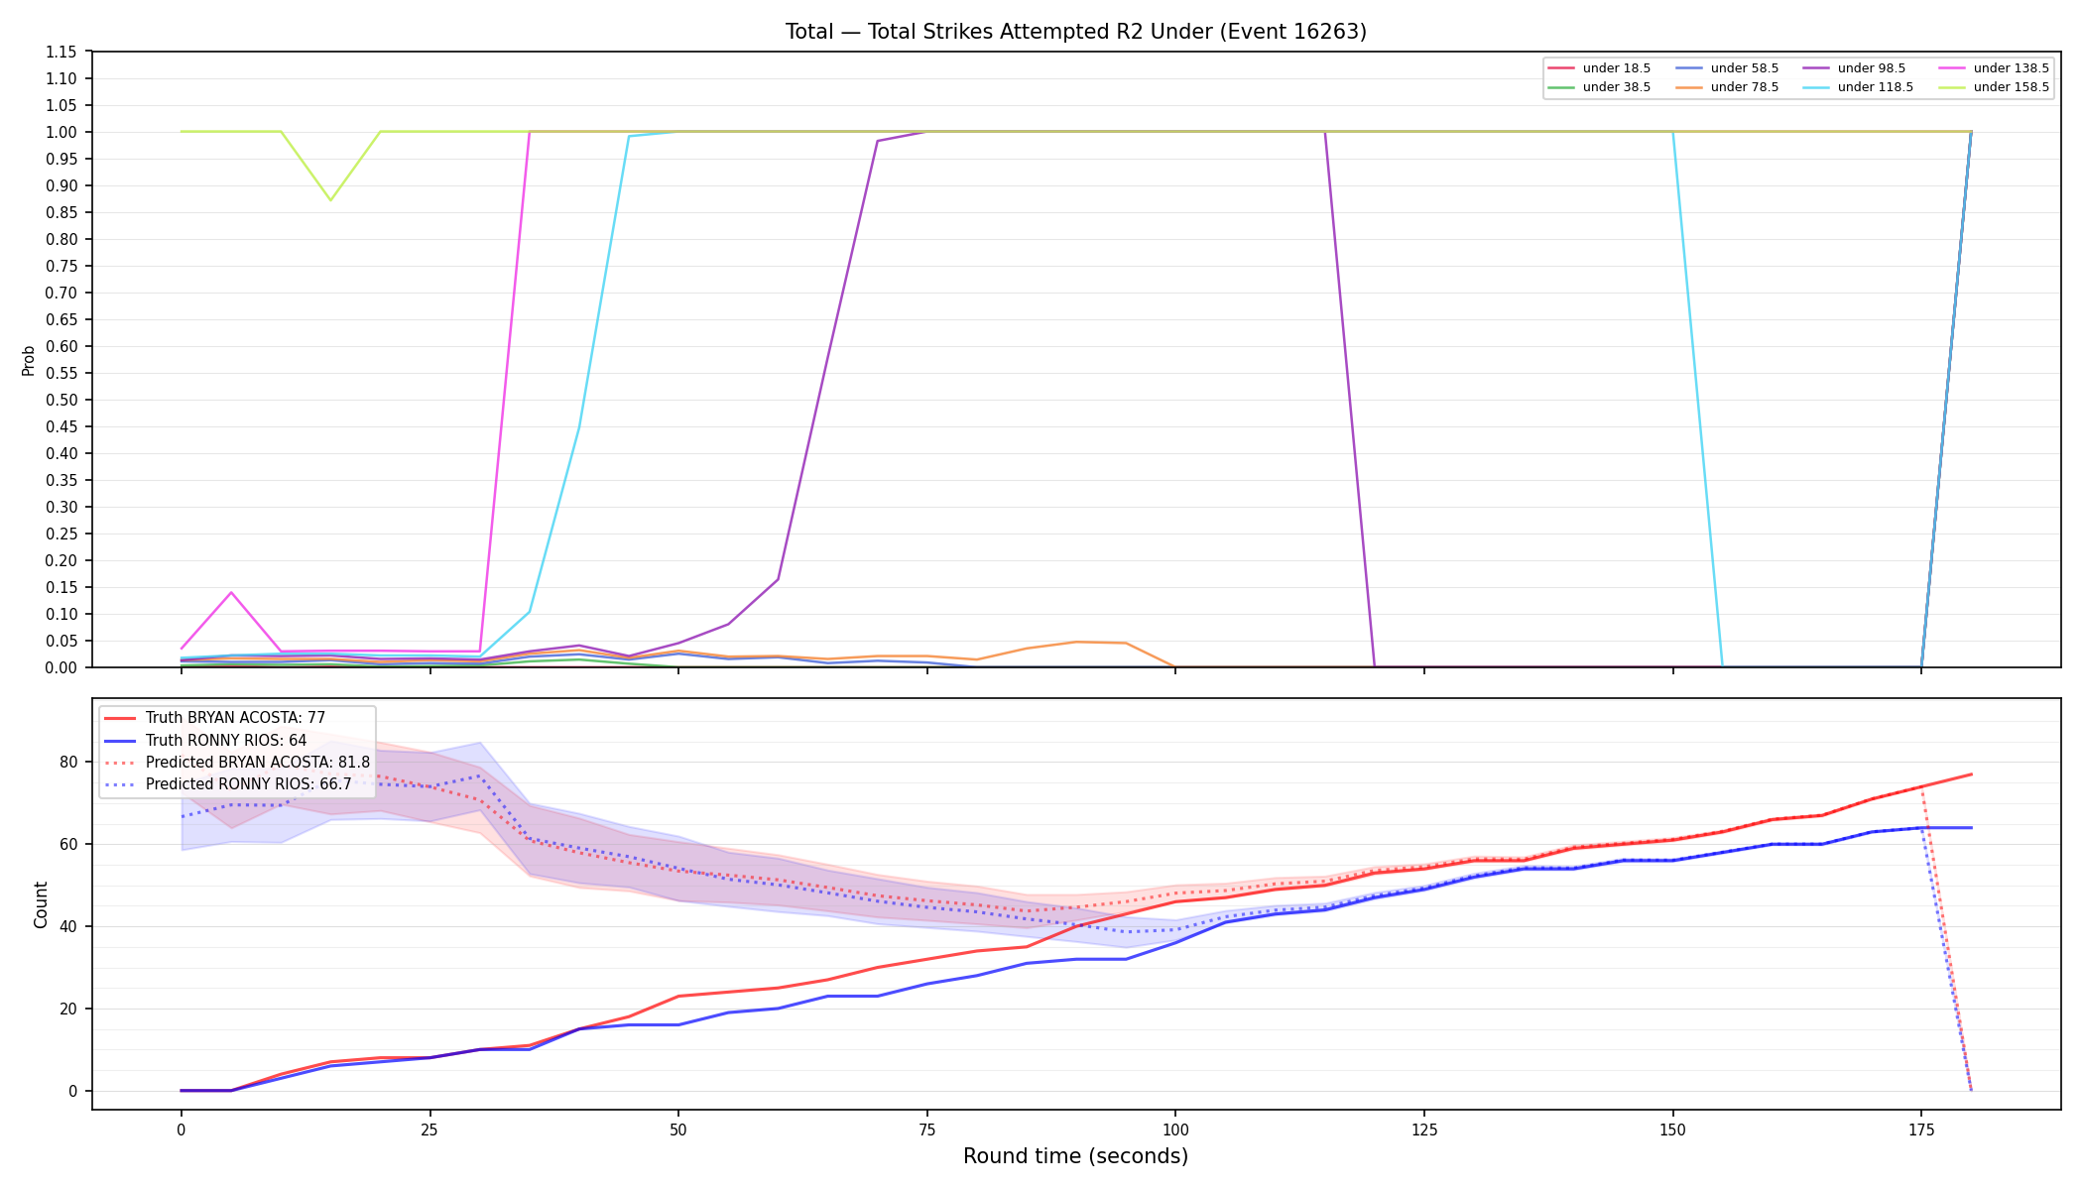Select the 100 tick on round time axis
This screenshot has width=2083, height=1190.
1175,1129
